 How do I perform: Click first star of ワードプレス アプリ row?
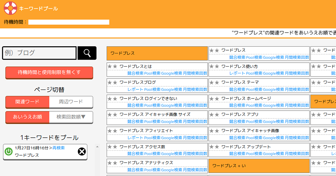point(212,115)
